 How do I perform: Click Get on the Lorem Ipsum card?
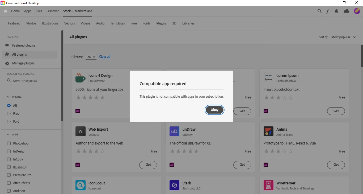pos(336,111)
